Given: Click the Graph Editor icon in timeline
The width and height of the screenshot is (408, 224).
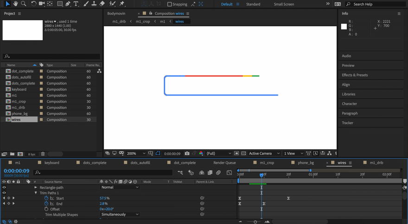Looking at the screenshot, I should pyautogui.click(x=229, y=173).
